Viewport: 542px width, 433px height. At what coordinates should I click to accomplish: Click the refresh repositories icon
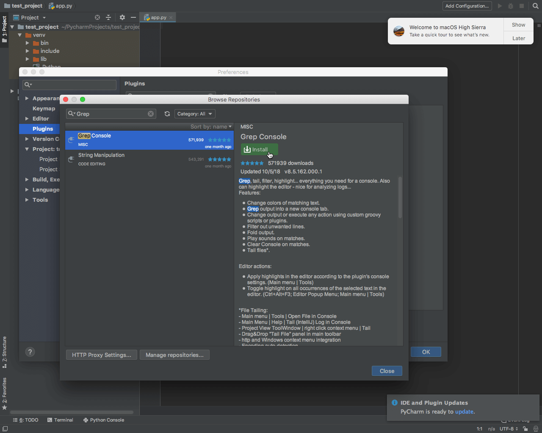pos(167,114)
